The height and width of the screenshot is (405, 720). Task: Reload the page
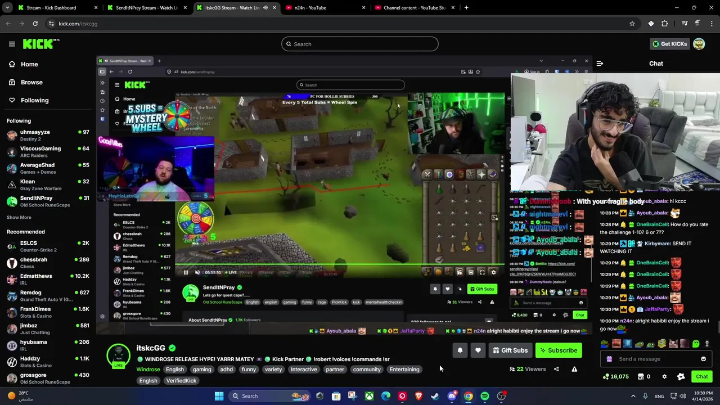[35, 24]
